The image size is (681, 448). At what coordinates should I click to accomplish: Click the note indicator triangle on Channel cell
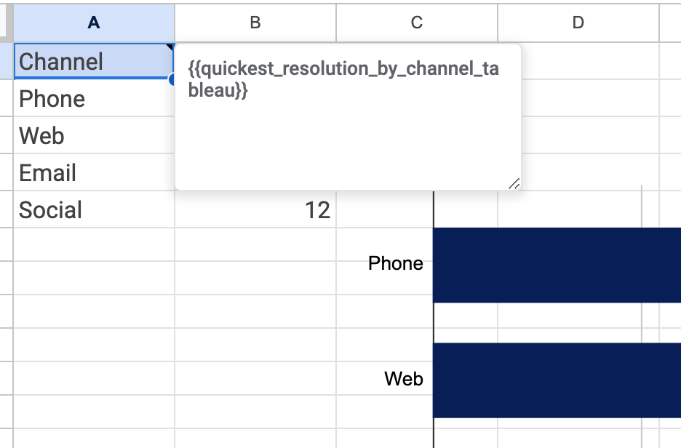[170, 47]
